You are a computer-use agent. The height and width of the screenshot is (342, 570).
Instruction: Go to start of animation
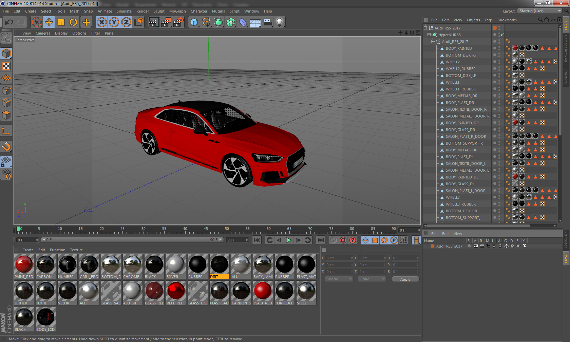tap(257, 240)
